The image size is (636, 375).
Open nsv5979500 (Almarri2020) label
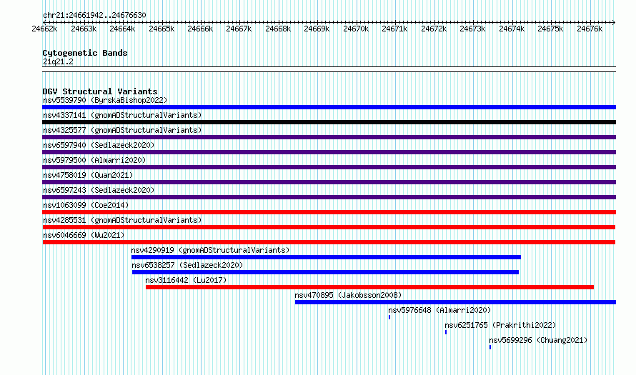[x=94, y=160]
